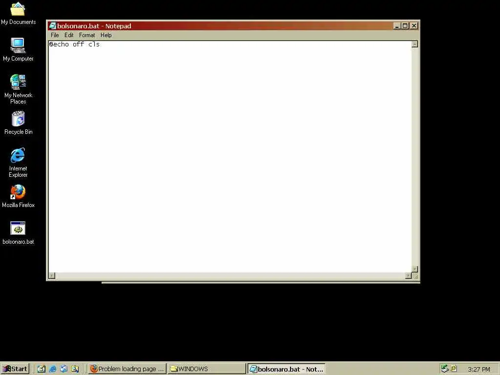Click bolsonaro.bat Notepad taskbar button
Screen dimensions: 500x375
click(x=286, y=369)
